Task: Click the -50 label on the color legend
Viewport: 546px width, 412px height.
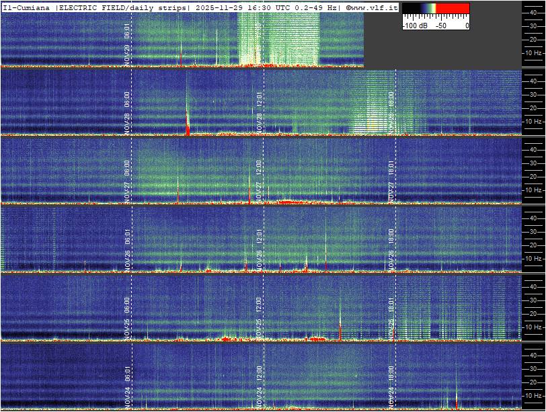Action: click(x=441, y=26)
